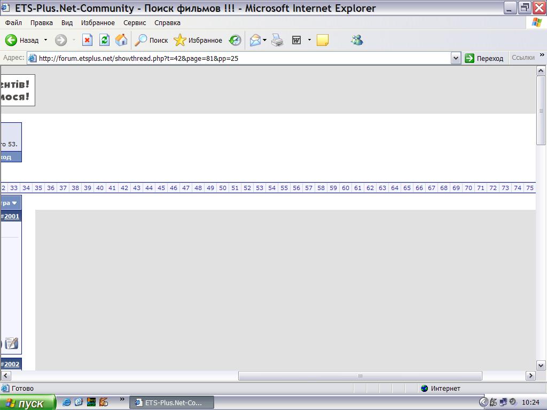Click the yellow note Discuss icon
Screen dimensions: 547x410
click(x=323, y=40)
